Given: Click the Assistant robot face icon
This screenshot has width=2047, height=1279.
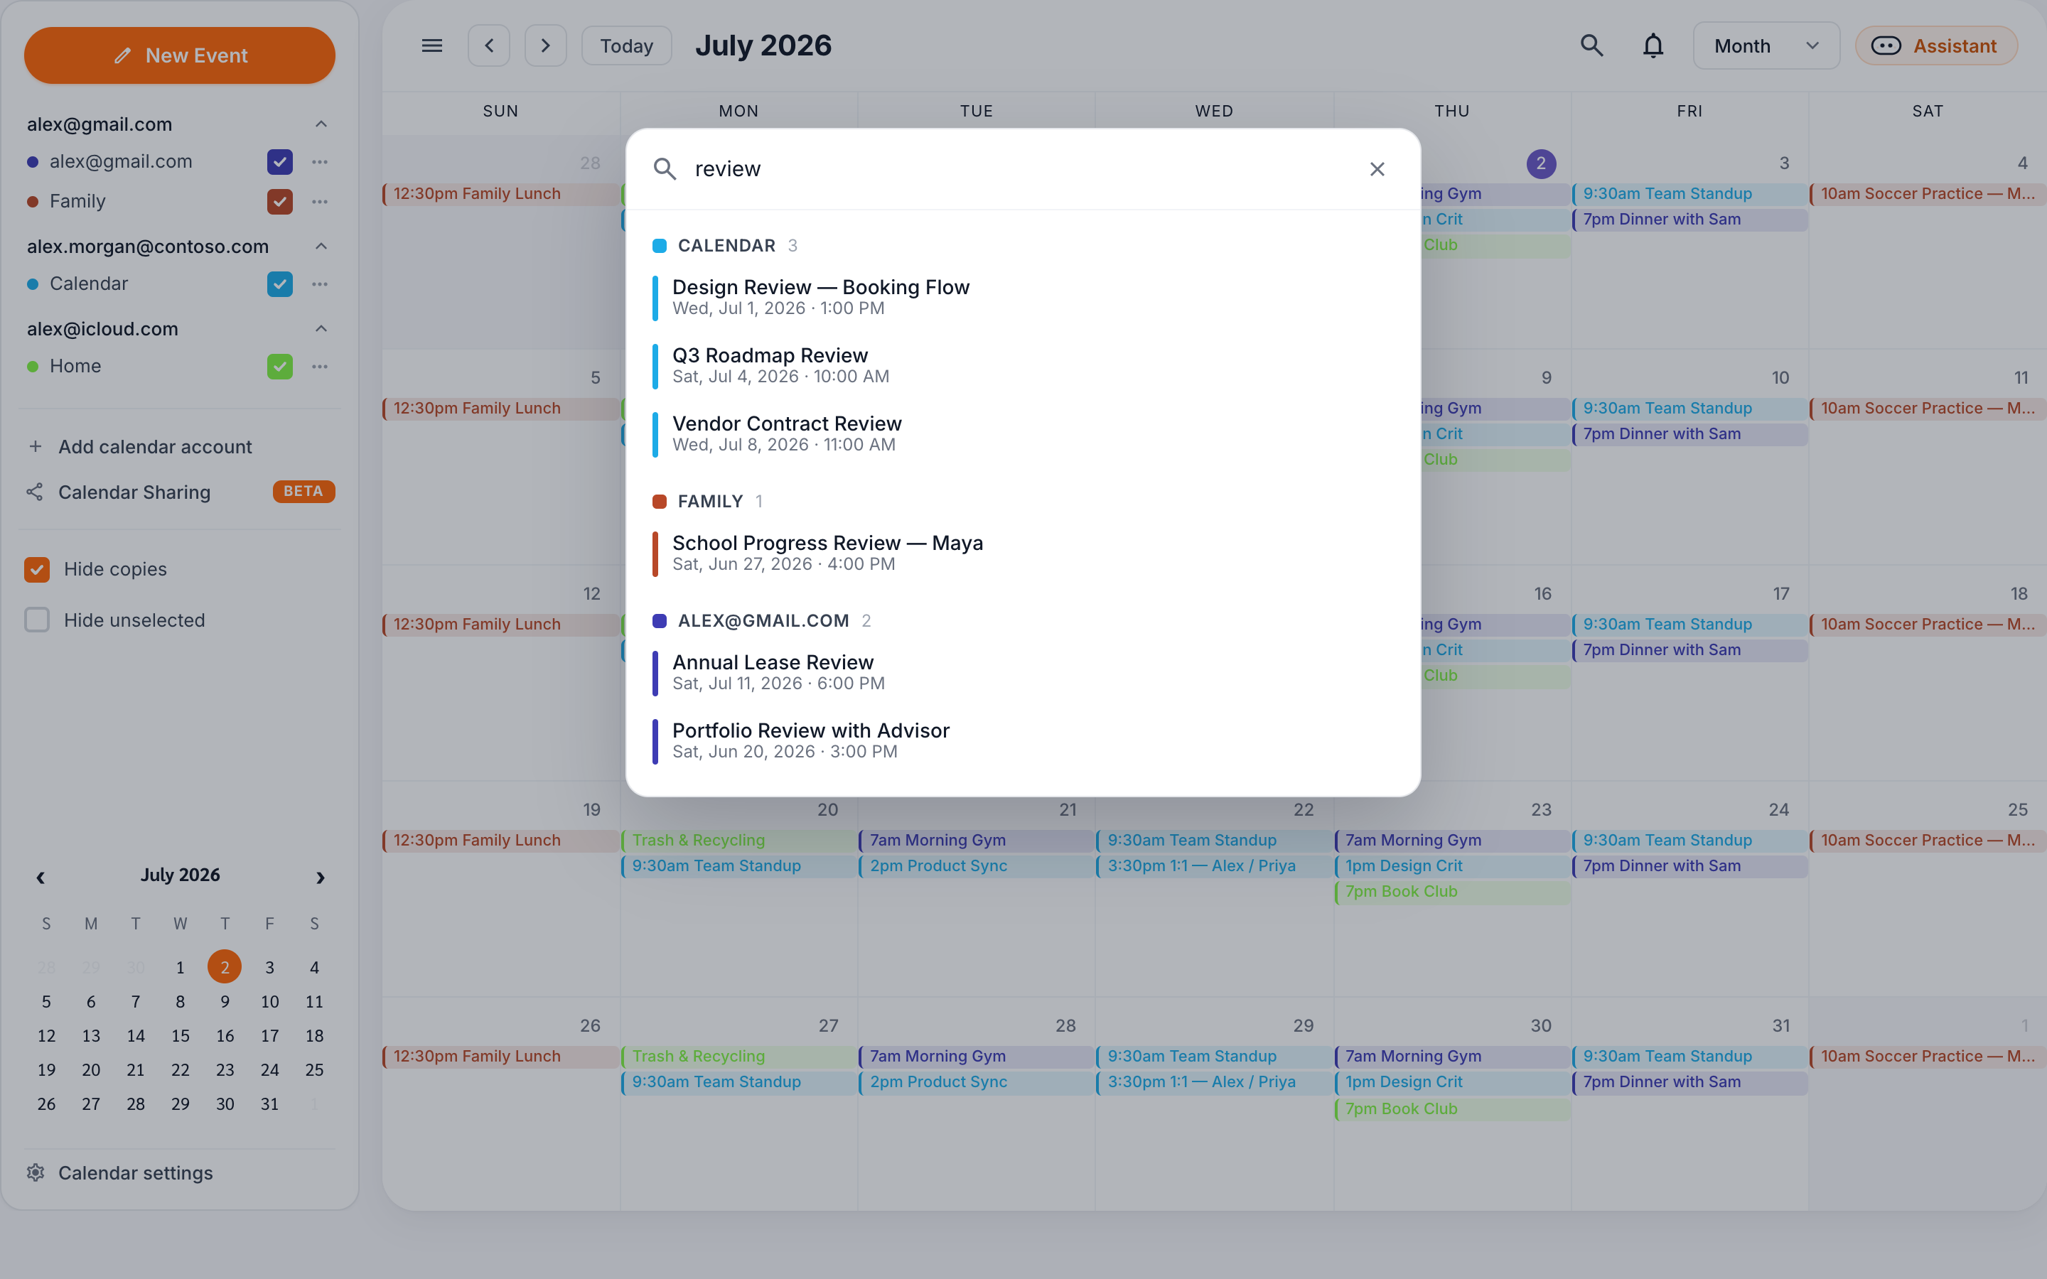Looking at the screenshot, I should pos(1886,45).
